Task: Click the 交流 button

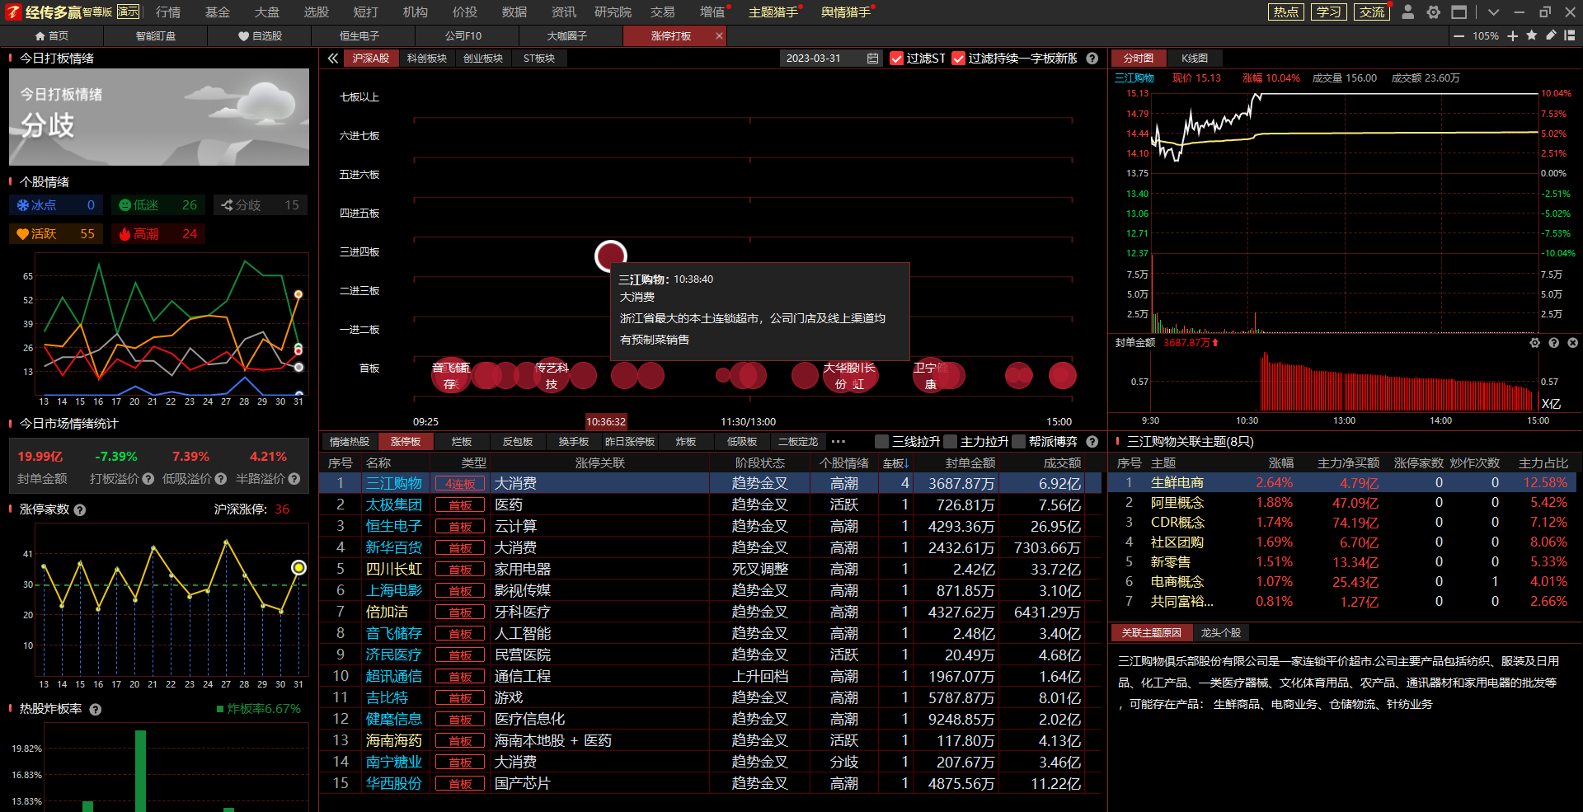Action: tap(1372, 12)
